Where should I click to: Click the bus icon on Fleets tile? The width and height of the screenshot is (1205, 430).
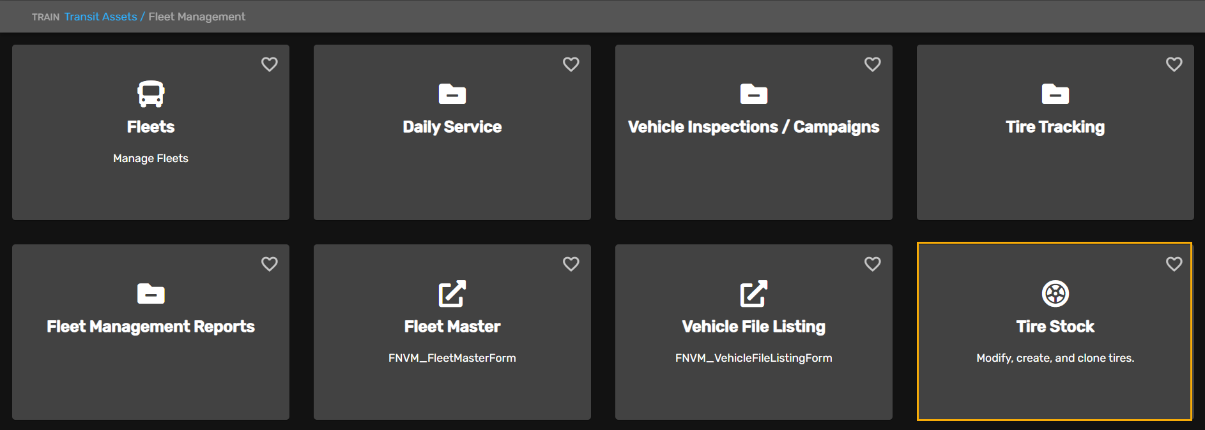pyautogui.click(x=151, y=94)
